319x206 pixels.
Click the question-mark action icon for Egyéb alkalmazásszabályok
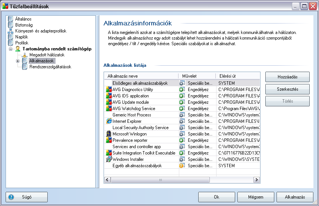pyautogui.click(x=182, y=166)
